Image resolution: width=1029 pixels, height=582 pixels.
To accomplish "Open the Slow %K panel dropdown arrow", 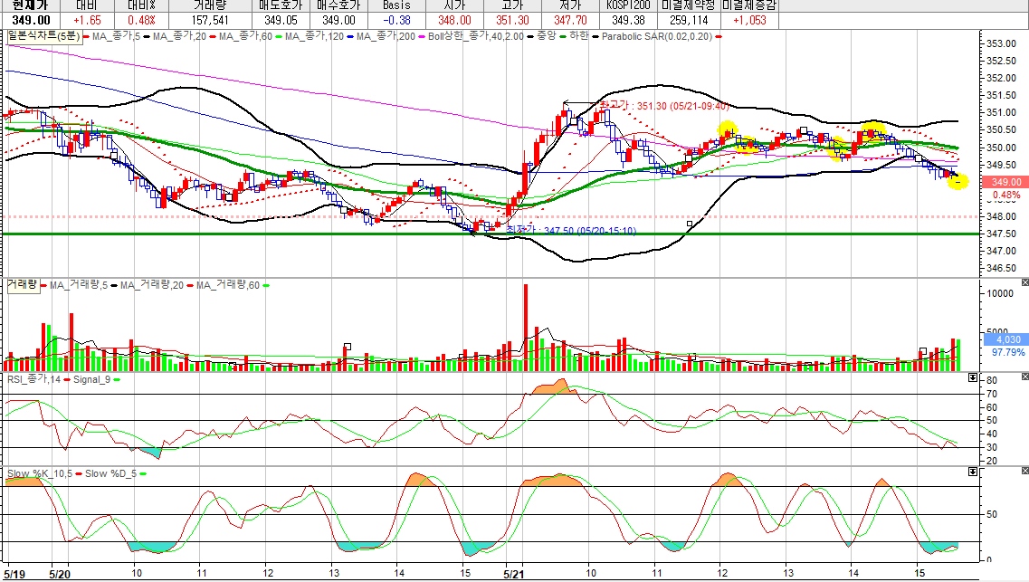I will 973,472.
